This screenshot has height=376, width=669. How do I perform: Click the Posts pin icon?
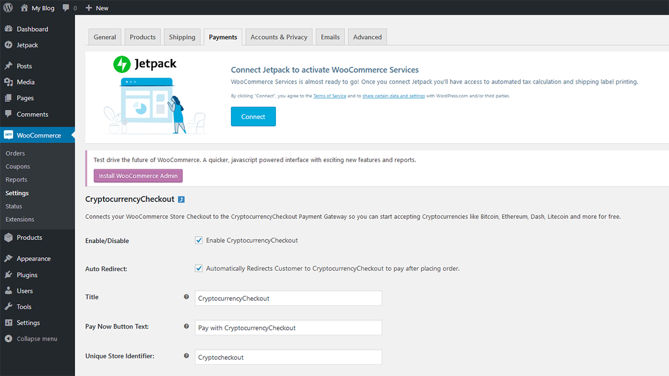coord(8,66)
